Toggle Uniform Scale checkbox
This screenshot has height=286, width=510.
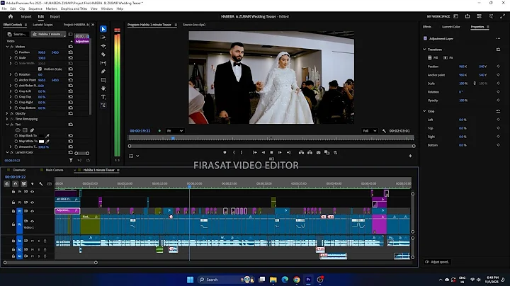(40, 69)
